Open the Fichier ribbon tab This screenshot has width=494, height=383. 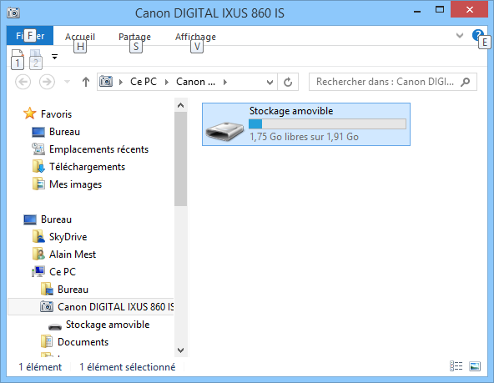pos(30,36)
